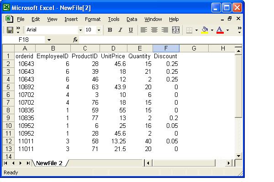This screenshot has width=274, height=182.
Task: Open the font size dropdown
Action: 99,30
